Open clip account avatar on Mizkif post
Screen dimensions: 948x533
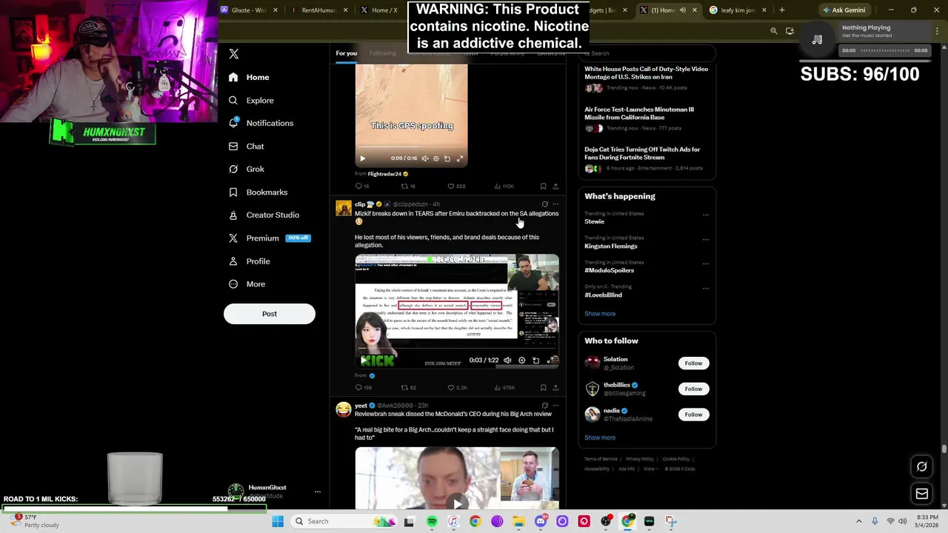343,208
